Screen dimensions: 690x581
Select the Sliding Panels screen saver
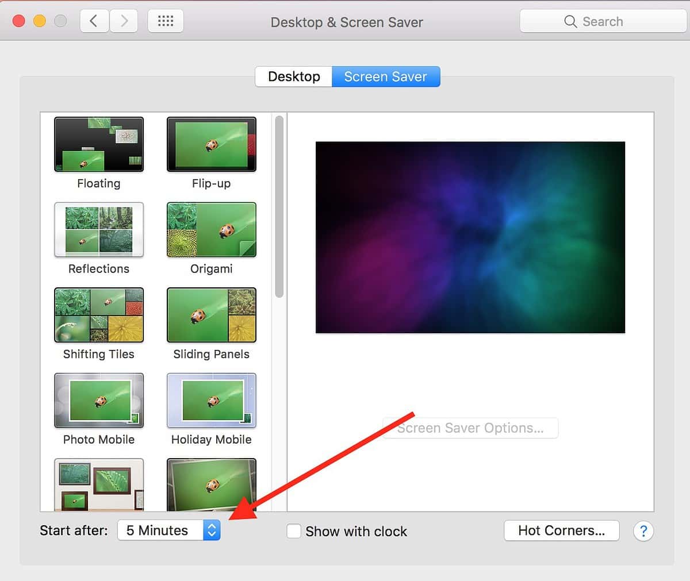point(211,314)
